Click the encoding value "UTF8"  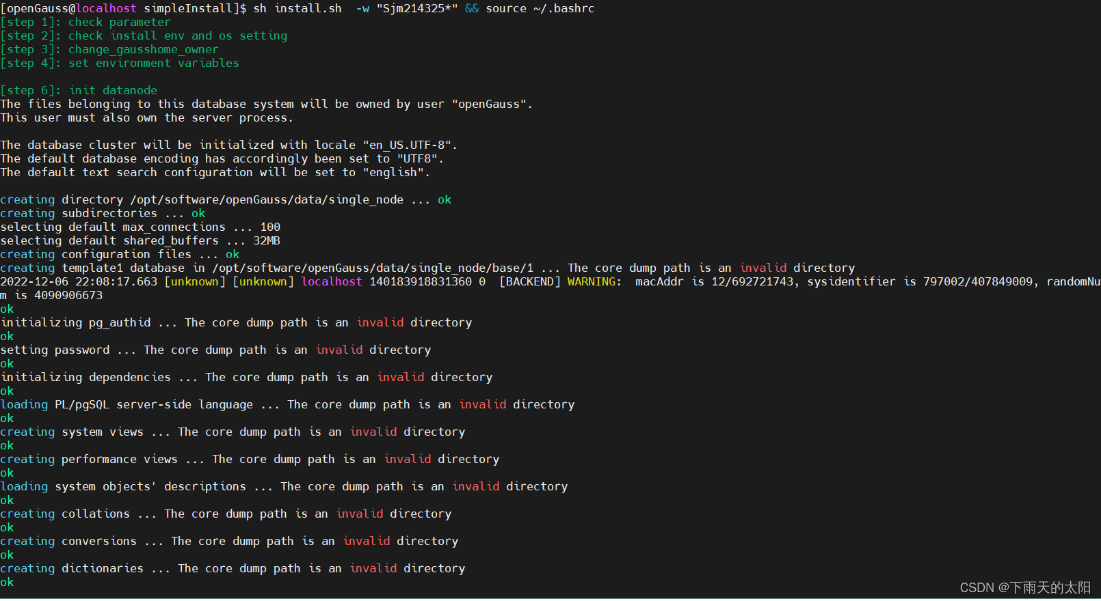pos(417,158)
